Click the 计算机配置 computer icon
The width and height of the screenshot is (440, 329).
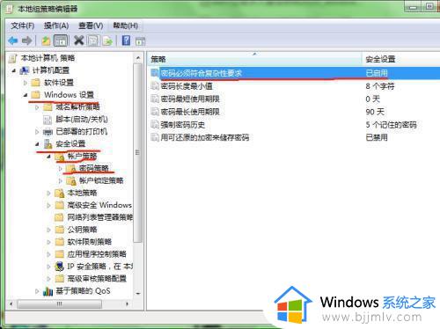[x=25, y=70]
